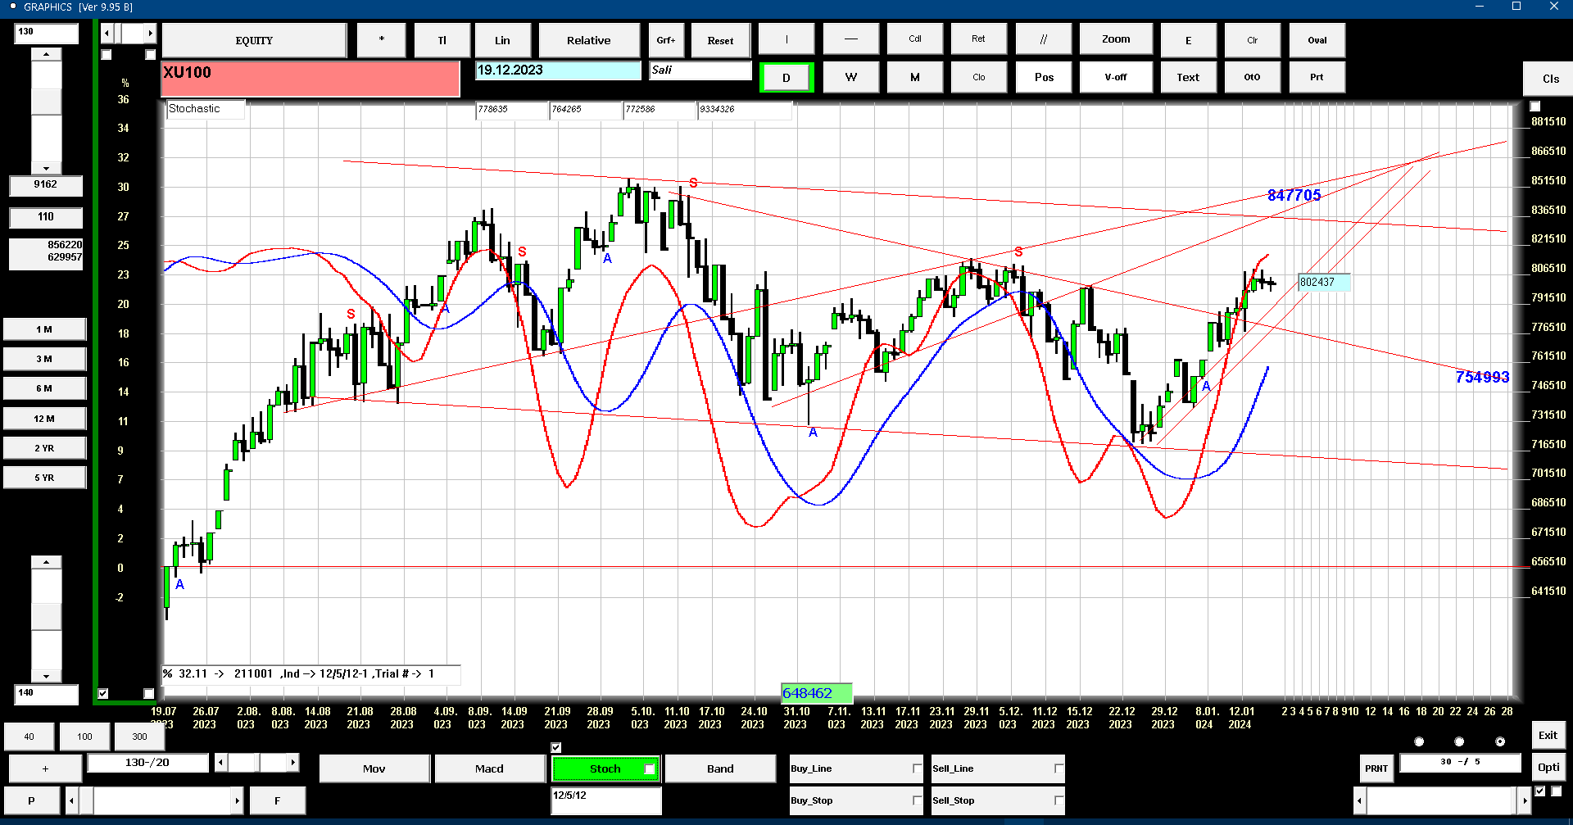Click the up arrow of top-left scroller
Screen dimensions: 1573x825
point(46,54)
